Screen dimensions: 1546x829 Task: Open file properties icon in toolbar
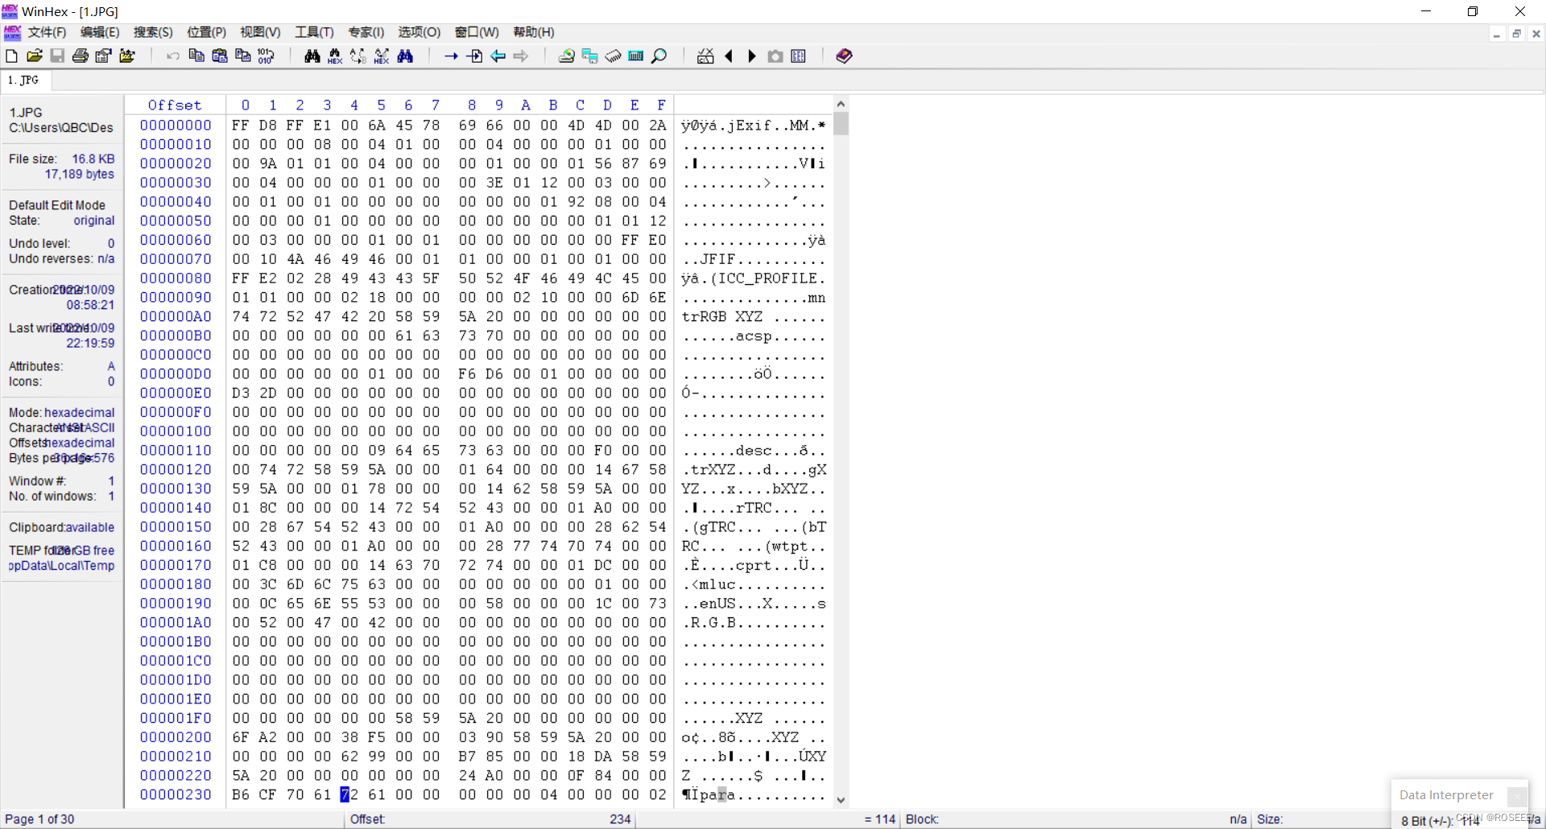[x=104, y=56]
